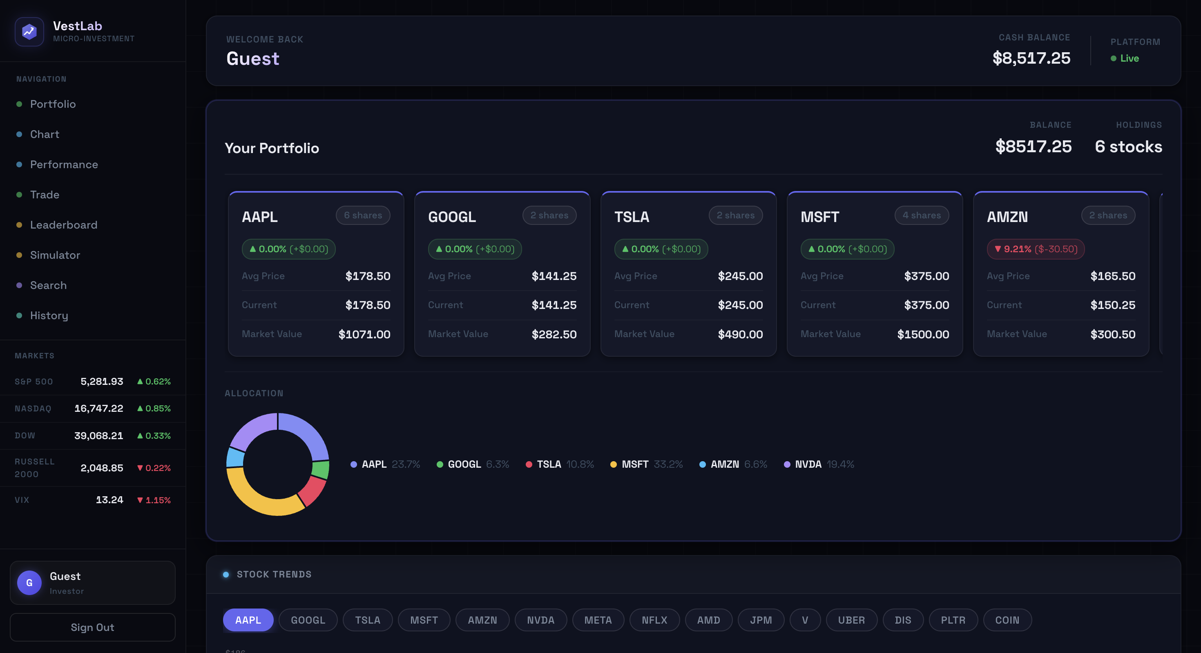Click the Guest avatar circle

pyautogui.click(x=29, y=583)
